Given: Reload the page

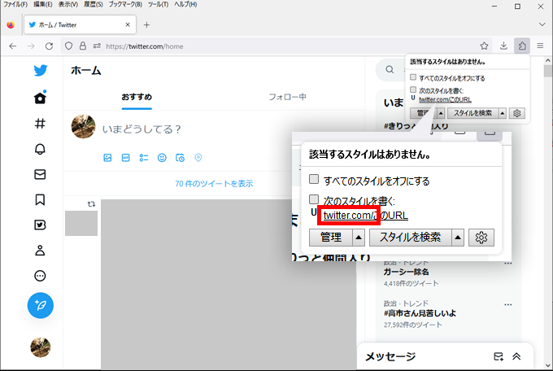Looking at the screenshot, I should coord(49,46).
